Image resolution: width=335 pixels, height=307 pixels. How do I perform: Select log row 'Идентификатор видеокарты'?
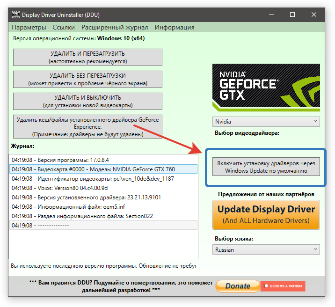pyautogui.click(x=103, y=179)
